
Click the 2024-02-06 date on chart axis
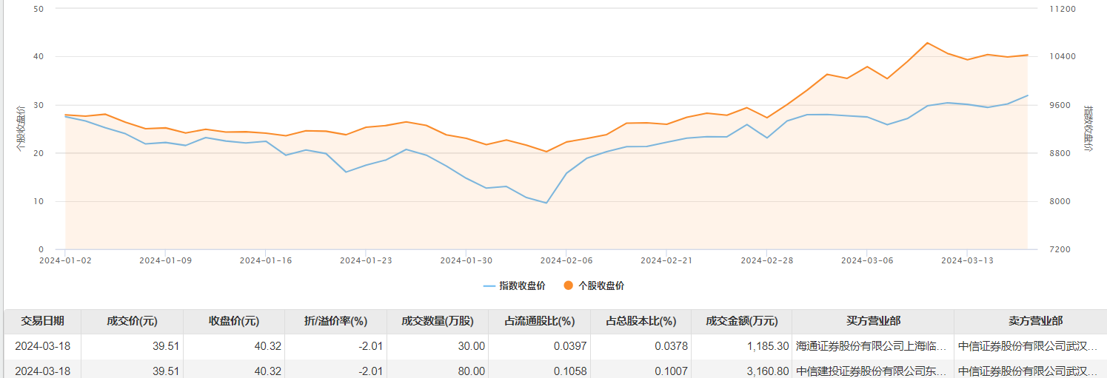566,260
